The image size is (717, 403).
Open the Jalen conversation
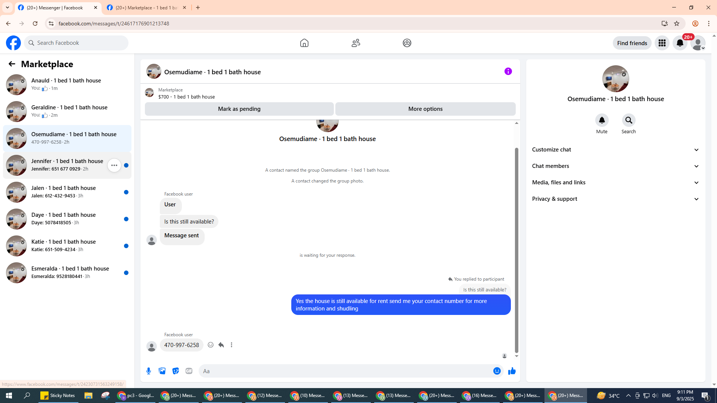click(x=67, y=192)
